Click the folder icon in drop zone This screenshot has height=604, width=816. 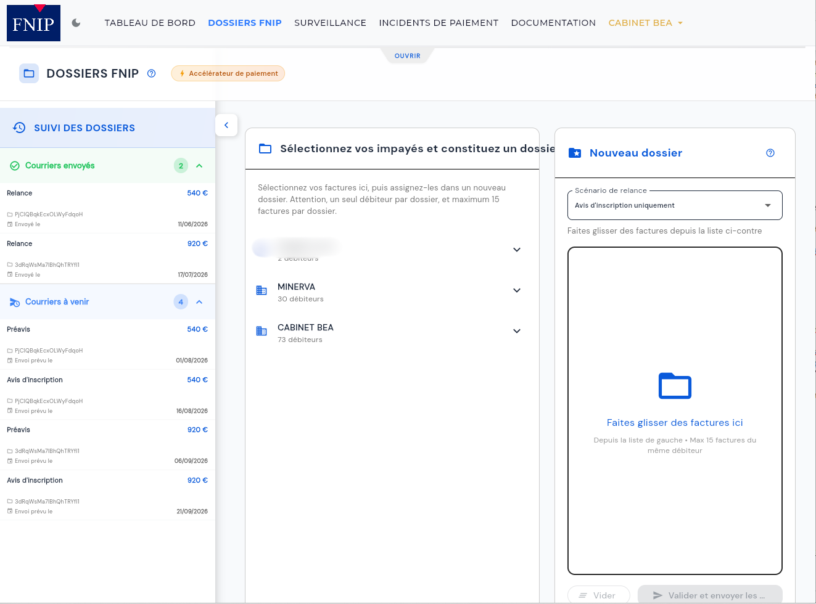675,386
